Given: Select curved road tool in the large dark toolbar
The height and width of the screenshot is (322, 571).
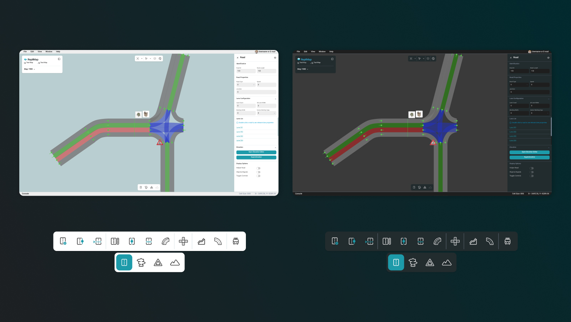Looking at the screenshot, I should [438, 241].
